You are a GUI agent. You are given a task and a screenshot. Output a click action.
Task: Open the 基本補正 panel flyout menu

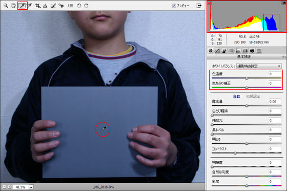[284, 57]
